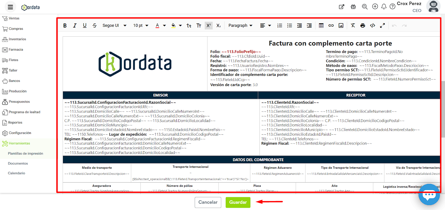
Task: Insert a table using the table icon
Action: (x=321, y=26)
